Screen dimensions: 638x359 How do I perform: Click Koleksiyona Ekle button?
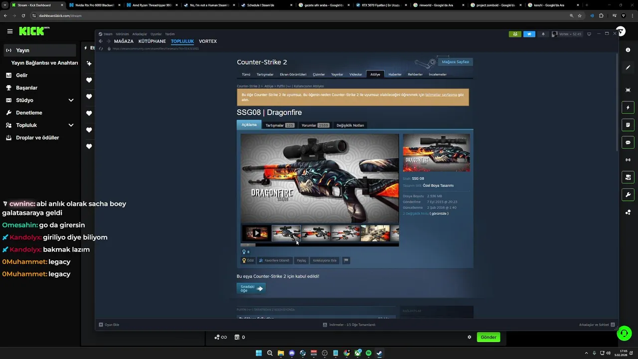[324, 260]
